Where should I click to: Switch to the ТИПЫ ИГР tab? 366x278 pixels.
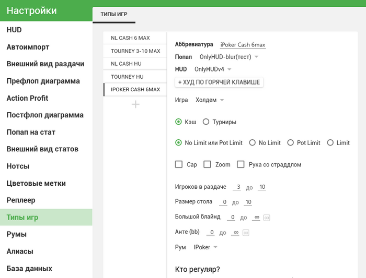(114, 14)
